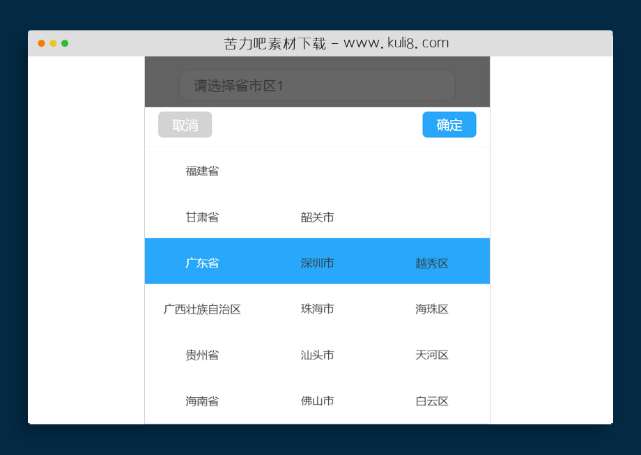Click the red traffic light dot

click(x=42, y=43)
